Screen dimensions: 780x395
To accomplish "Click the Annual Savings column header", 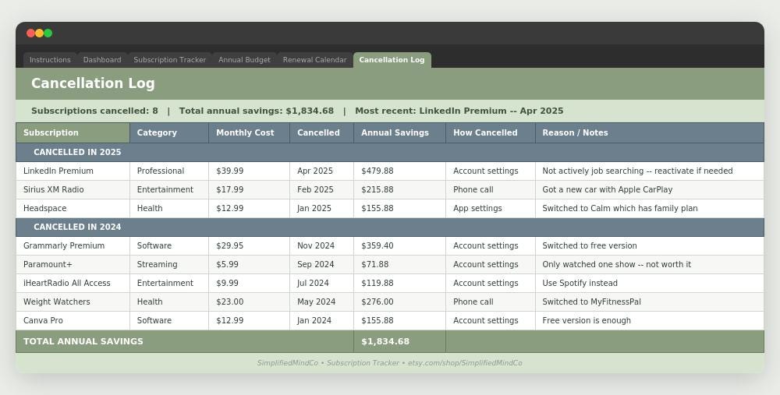I will click(x=400, y=132).
